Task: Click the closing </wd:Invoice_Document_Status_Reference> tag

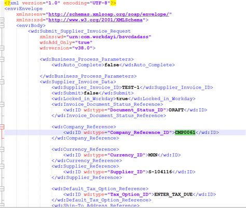Action: (x=108, y=116)
